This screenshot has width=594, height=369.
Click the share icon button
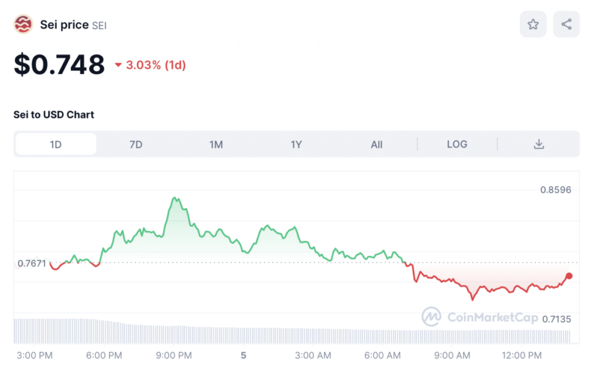coord(566,24)
